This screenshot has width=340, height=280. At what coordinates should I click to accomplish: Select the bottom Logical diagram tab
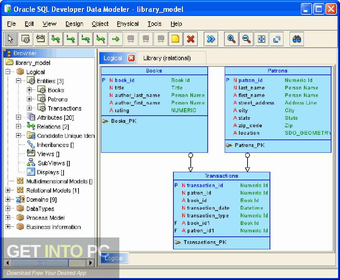(x=114, y=258)
